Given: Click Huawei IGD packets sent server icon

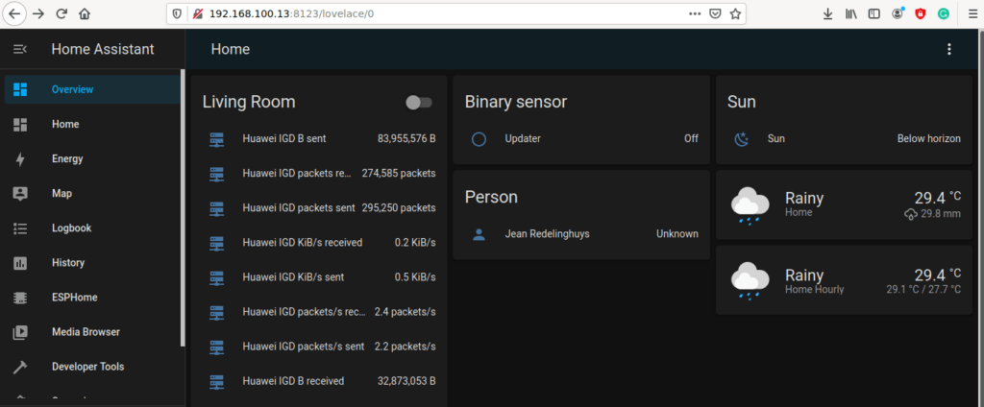Looking at the screenshot, I should (216, 207).
